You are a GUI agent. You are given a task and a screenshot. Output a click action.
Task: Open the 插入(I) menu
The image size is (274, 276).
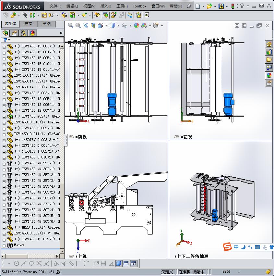106,6
